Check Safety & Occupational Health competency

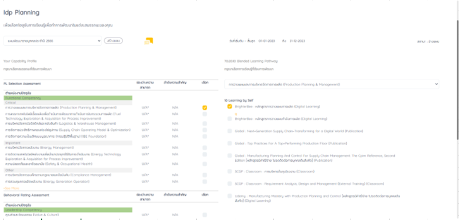click(x=205, y=164)
